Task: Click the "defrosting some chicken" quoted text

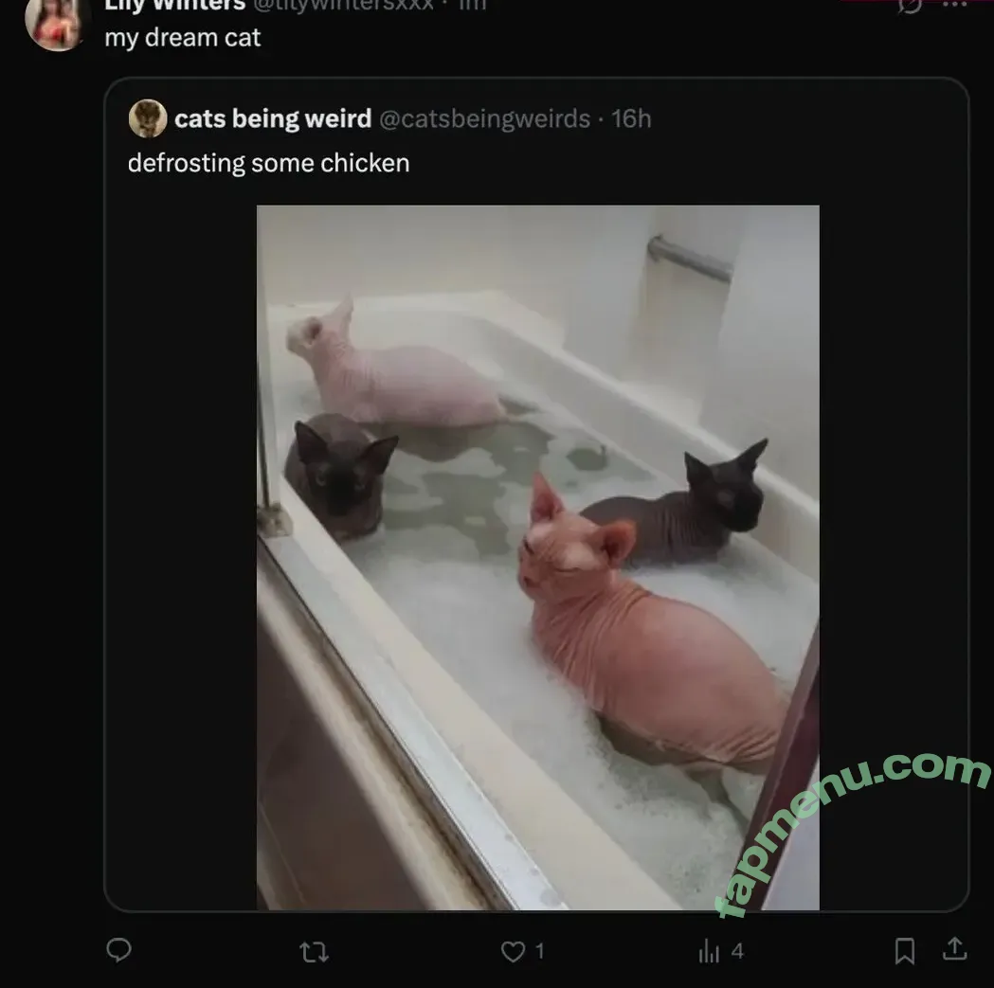Action: coord(269,163)
